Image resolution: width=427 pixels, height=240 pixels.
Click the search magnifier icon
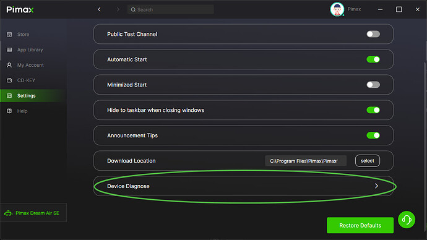[133, 10]
